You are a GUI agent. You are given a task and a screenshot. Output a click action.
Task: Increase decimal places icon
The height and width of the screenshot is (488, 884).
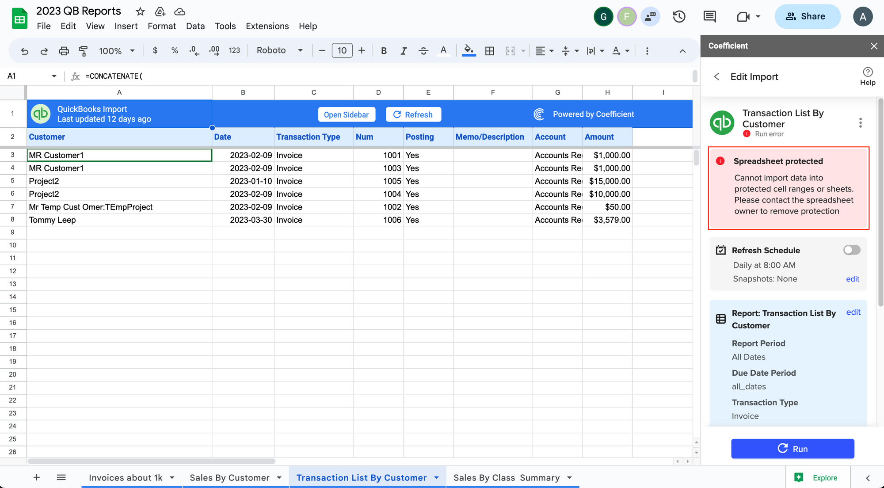(214, 50)
